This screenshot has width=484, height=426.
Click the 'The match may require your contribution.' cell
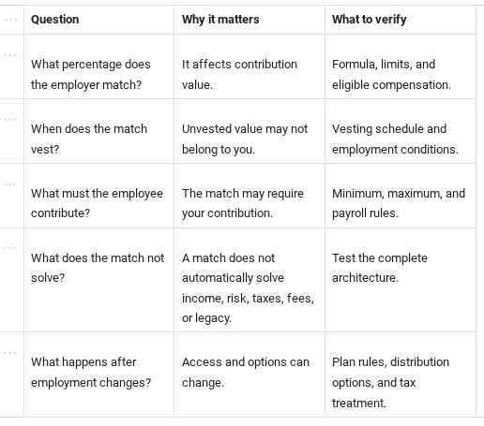click(x=250, y=196)
